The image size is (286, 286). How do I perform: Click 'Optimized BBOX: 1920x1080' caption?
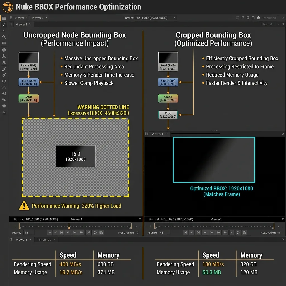pyautogui.click(x=221, y=189)
